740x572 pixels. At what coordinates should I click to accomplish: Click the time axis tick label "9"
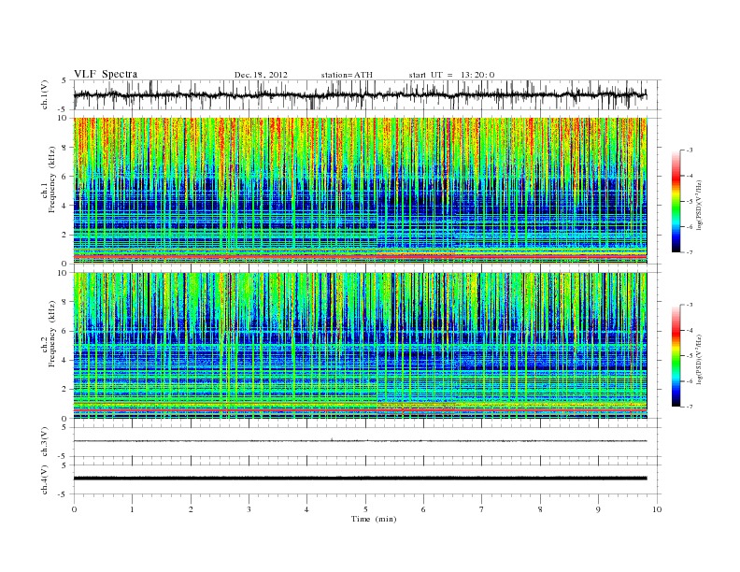598,509
